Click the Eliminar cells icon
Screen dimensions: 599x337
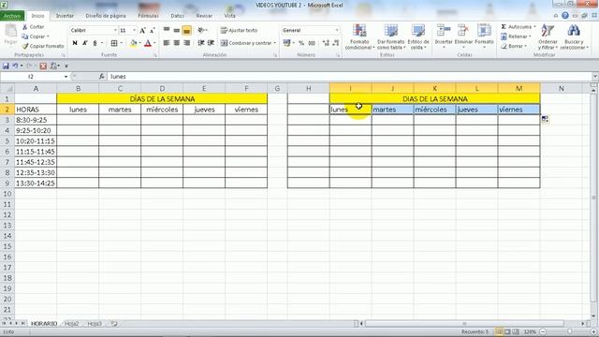pos(463,30)
